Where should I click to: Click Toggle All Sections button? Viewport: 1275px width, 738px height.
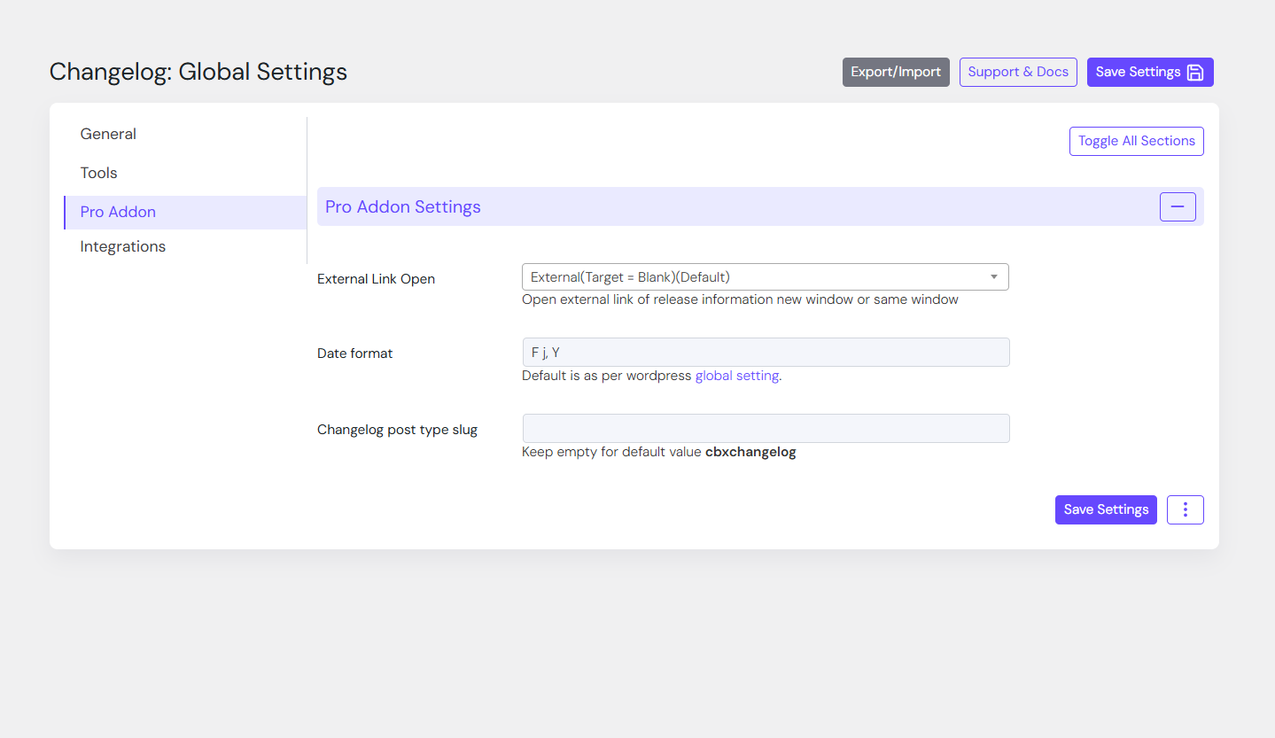1137,141
